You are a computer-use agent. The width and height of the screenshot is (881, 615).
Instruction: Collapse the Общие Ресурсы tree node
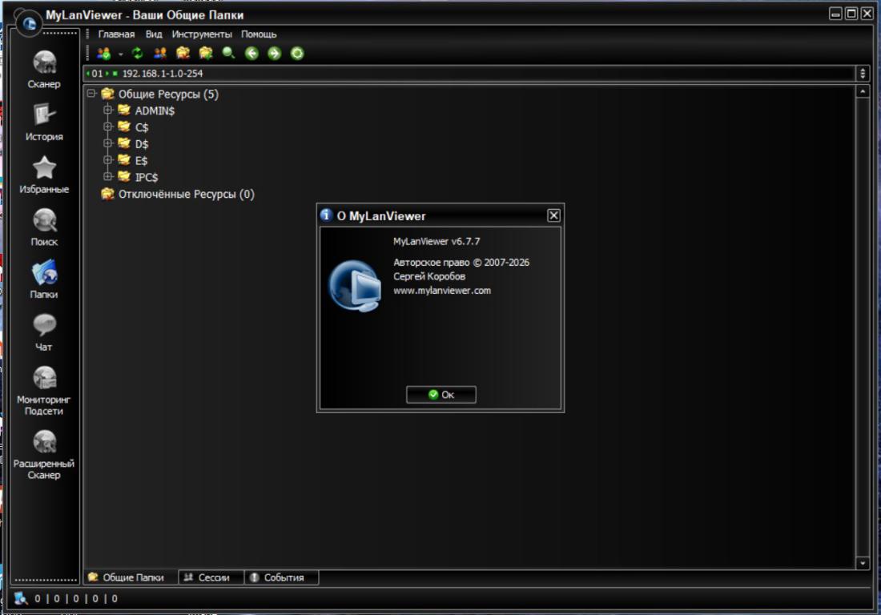point(92,94)
